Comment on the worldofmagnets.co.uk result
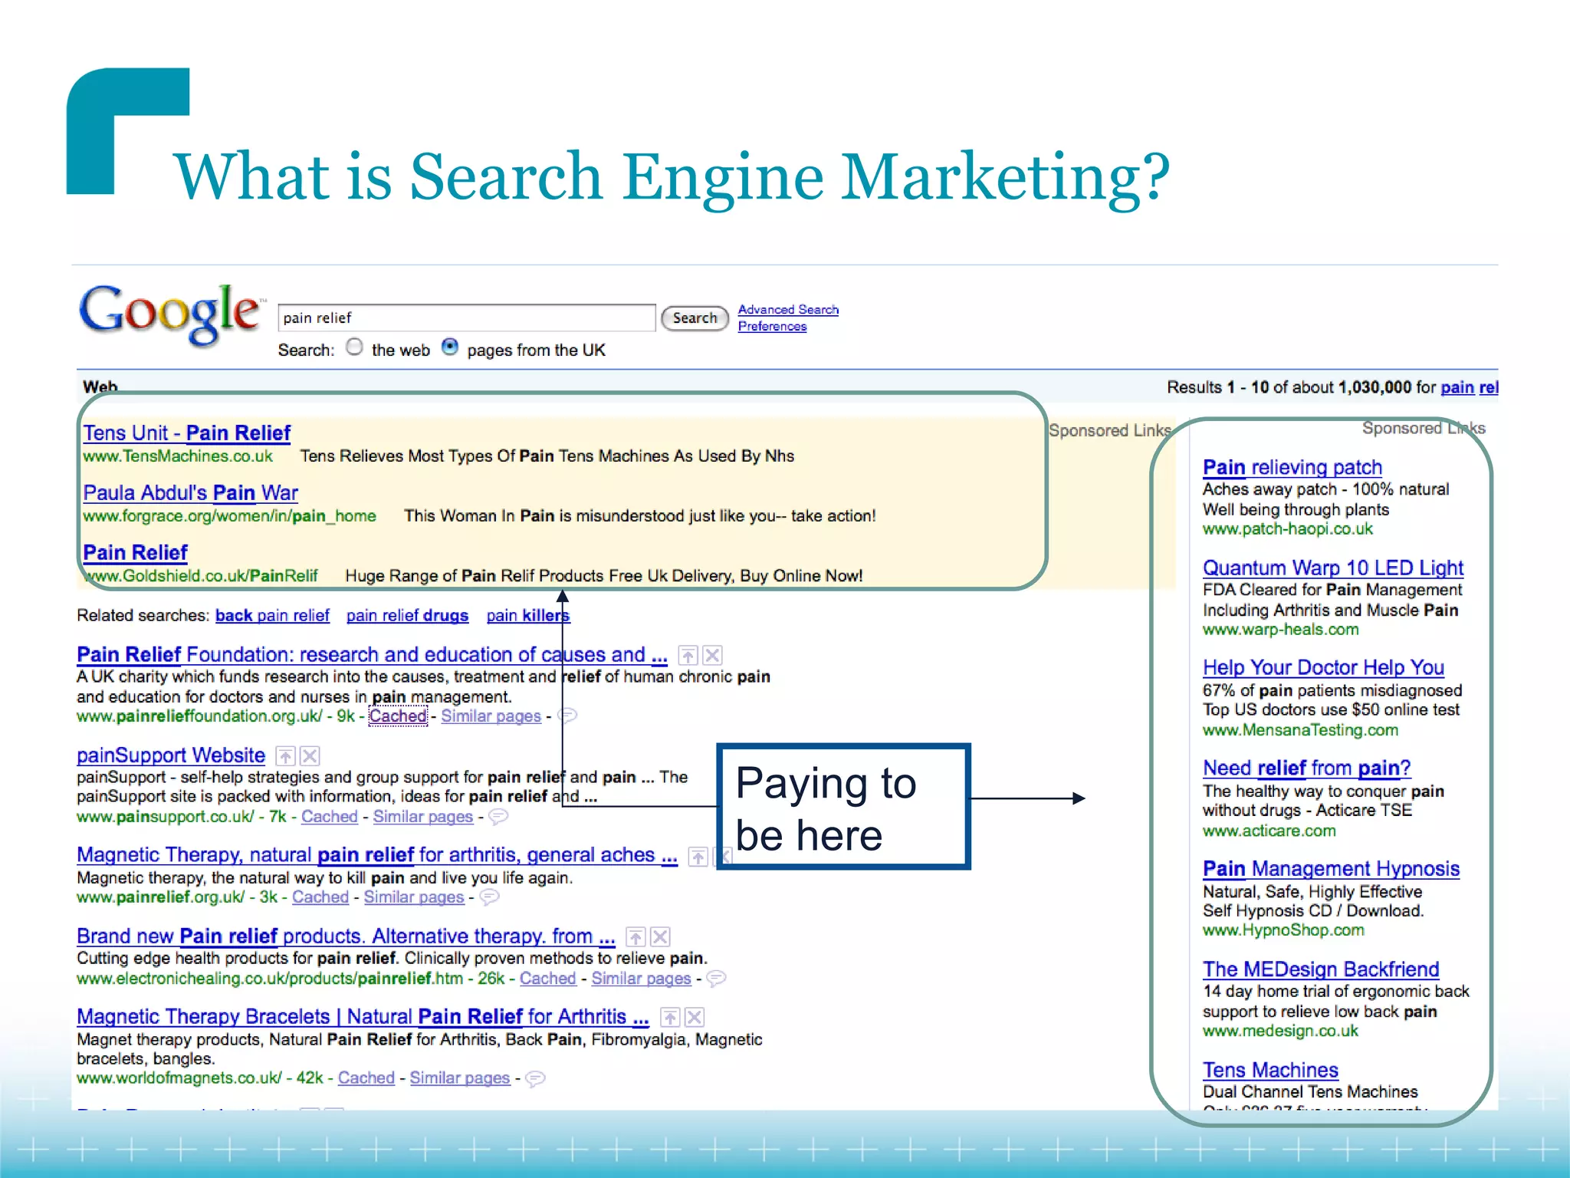This screenshot has height=1178, width=1570. (535, 1078)
